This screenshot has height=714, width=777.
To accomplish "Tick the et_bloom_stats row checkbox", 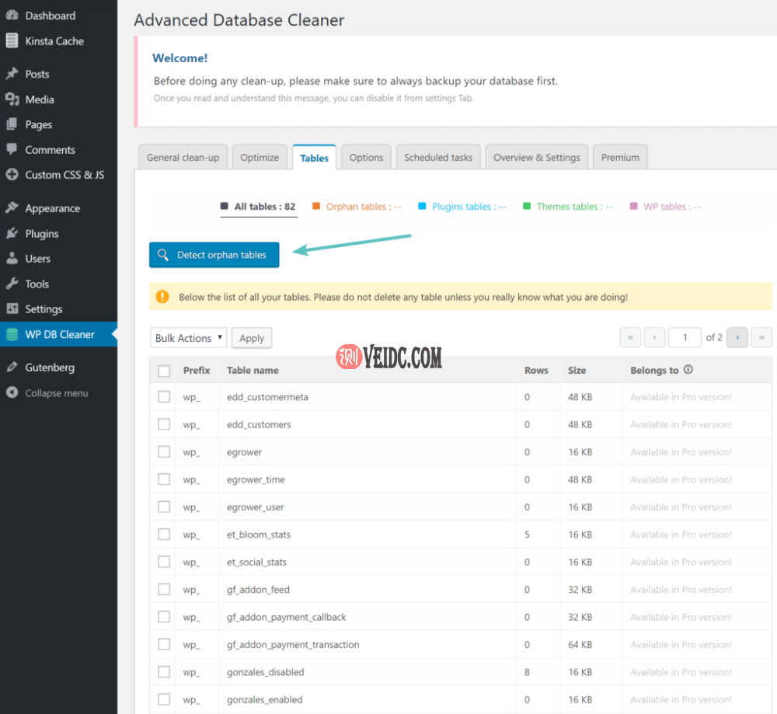I will [x=164, y=535].
